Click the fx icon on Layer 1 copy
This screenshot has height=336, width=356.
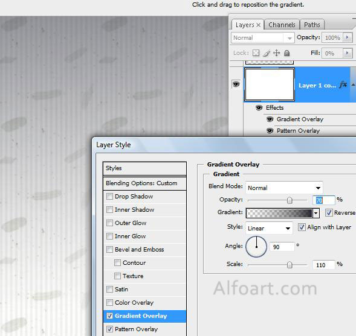coord(343,84)
